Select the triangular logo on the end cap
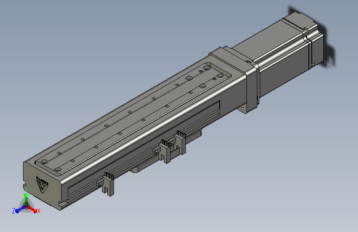This screenshot has width=358, height=232. (43, 186)
